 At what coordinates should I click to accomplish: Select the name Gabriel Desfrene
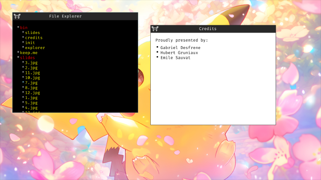coord(180,48)
